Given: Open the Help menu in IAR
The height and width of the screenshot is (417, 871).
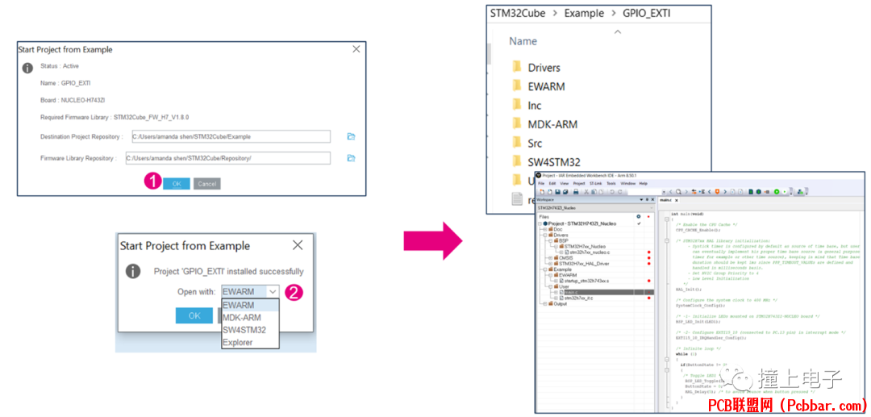Looking at the screenshot, I should (644, 183).
